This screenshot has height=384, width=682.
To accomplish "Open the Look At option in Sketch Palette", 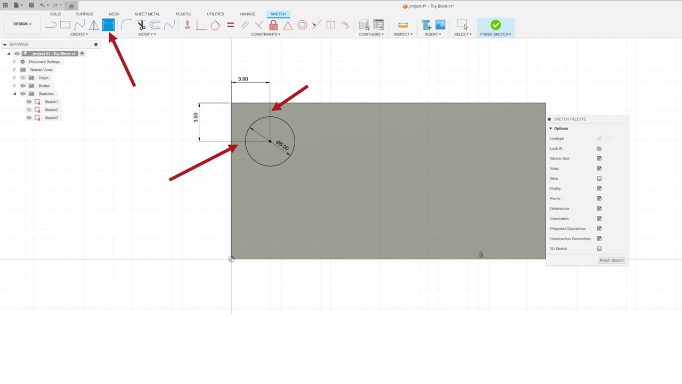I will pos(599,149).
